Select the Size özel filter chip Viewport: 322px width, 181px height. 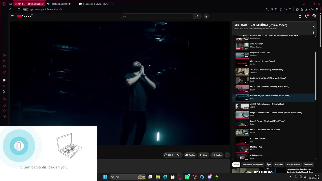click(279, 165)
